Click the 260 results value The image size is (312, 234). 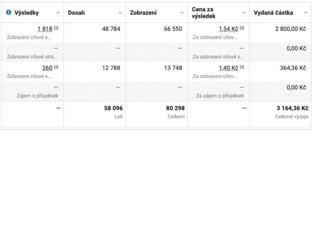[x=47, y=68]
